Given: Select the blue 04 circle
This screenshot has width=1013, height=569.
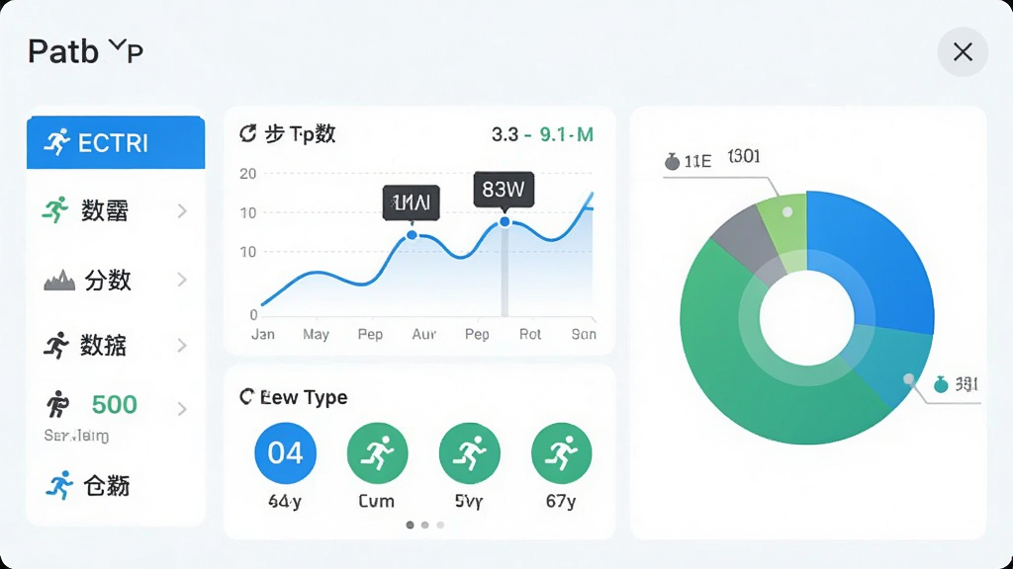Looking at the screenshot, I should click(x=285, y=452).
